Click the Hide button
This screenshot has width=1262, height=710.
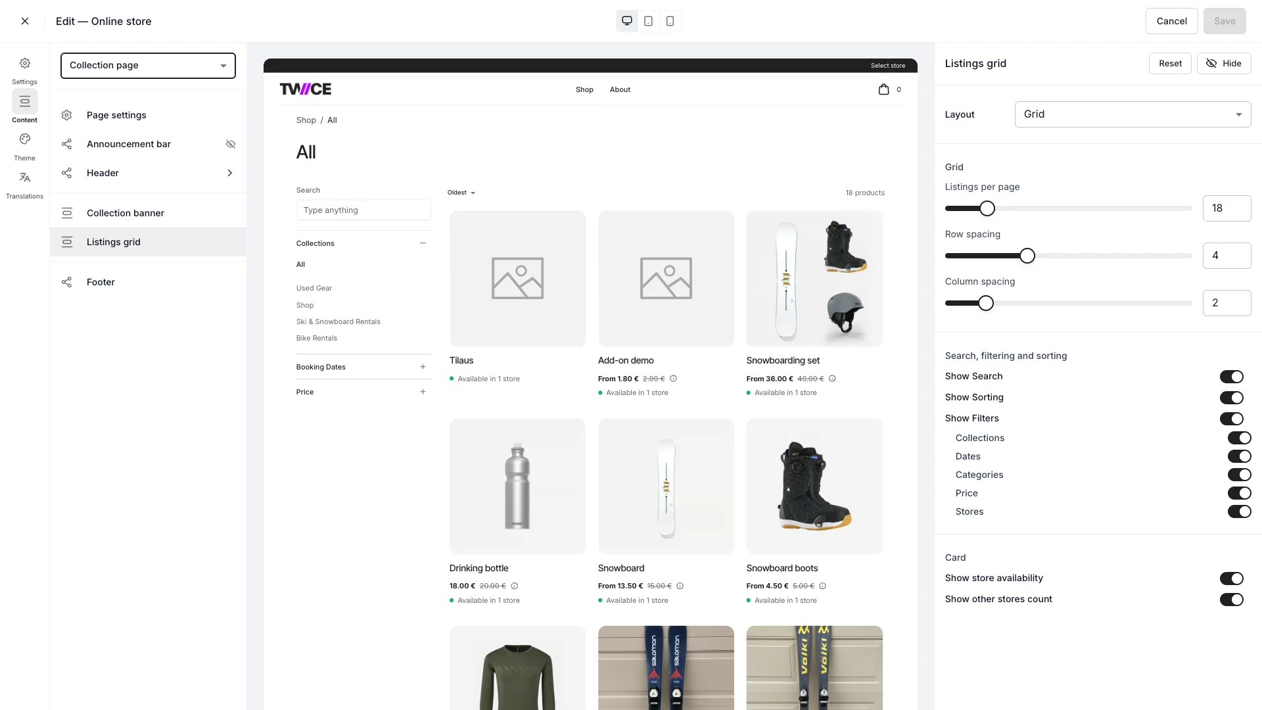[1224, 64]
